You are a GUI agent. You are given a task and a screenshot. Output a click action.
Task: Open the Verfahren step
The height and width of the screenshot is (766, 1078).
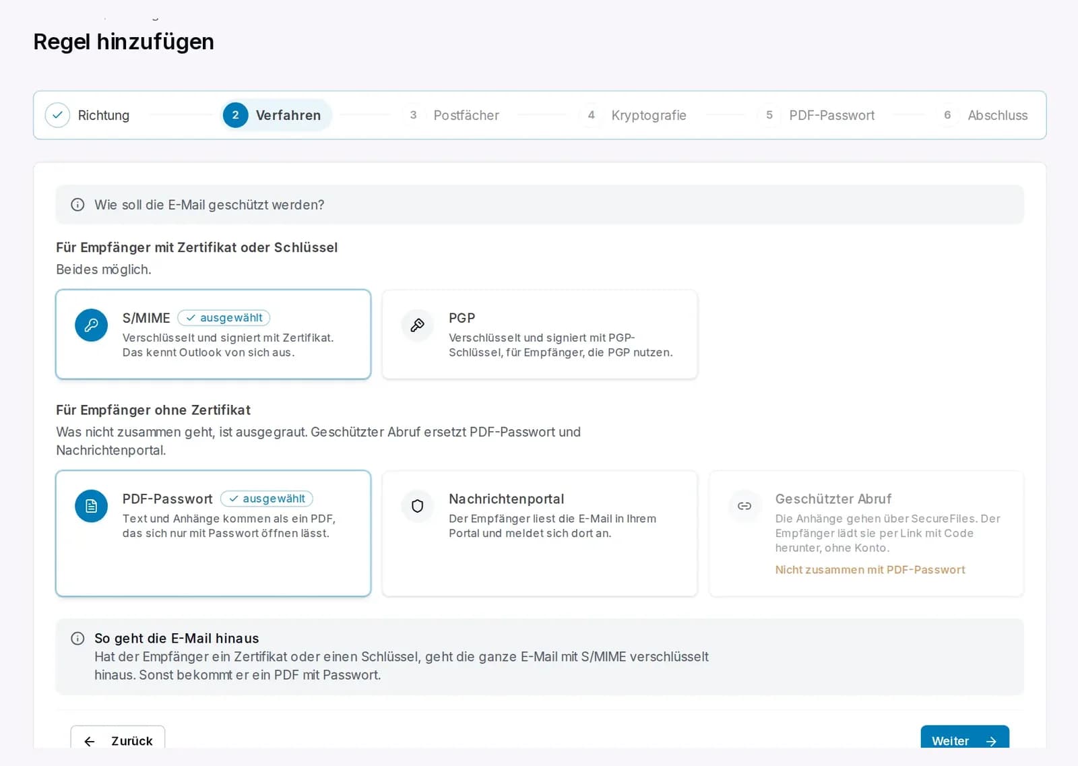[x=276, y=115]
